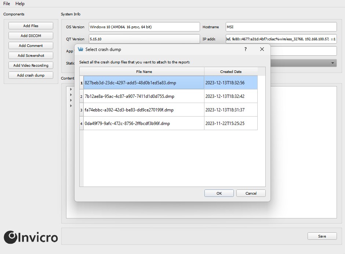Click the Add Screenshot button
The height and width of the screenshot is (254, 345).
[31, 55]
